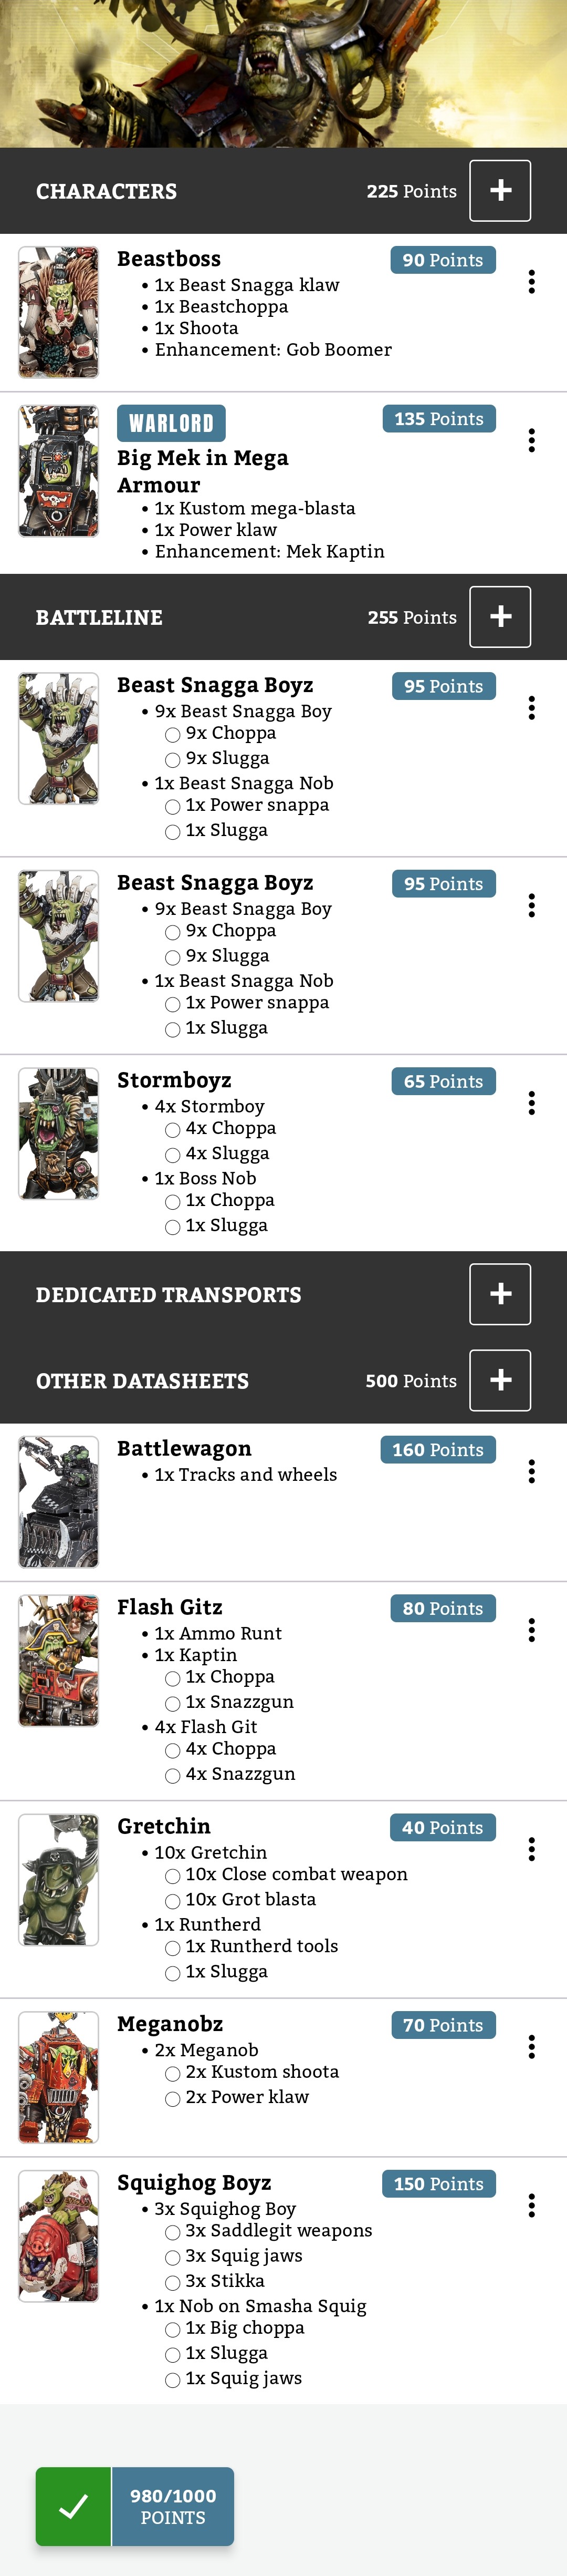This screenshot has height=2576, width=567.
Task: Add a unit to the Battleline section
Action: (500, 617)
